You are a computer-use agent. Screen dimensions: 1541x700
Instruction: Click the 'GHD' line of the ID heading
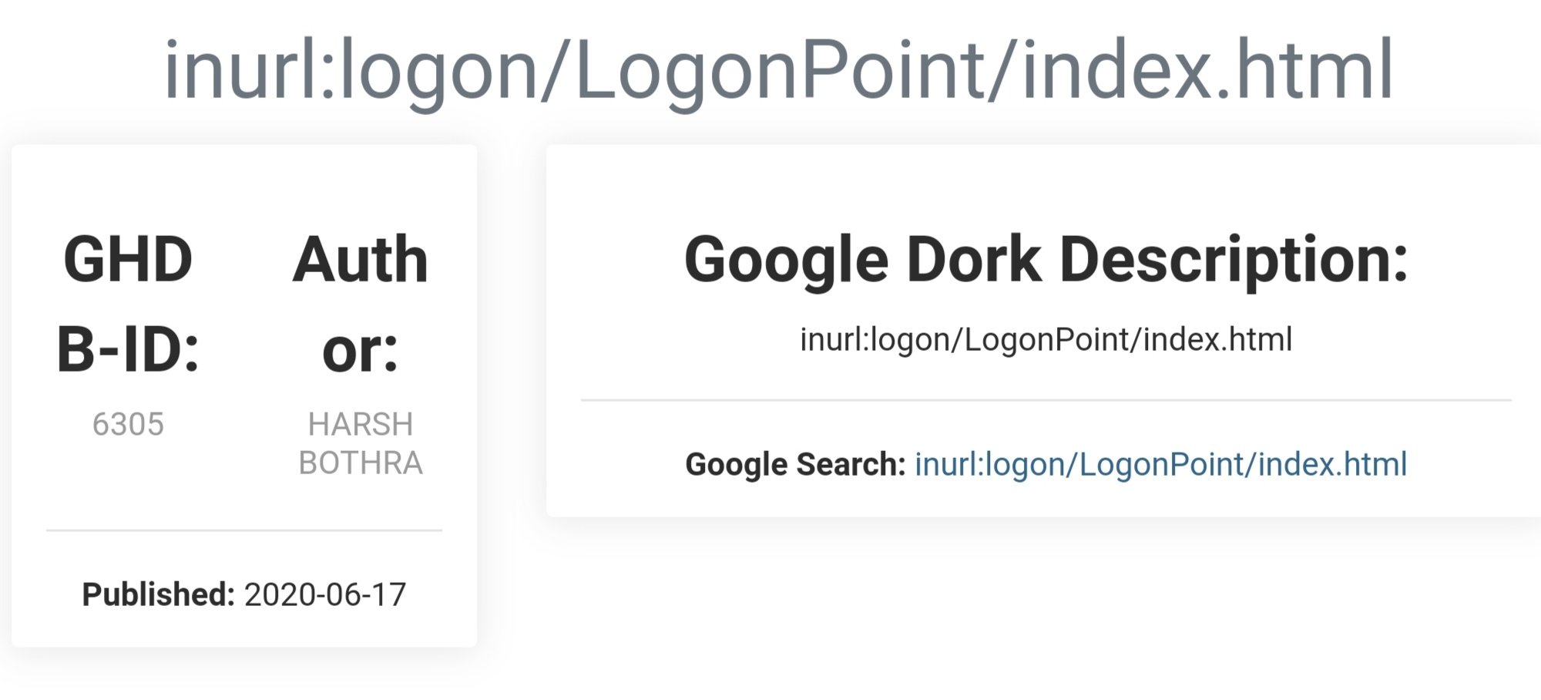pos(128,260)
